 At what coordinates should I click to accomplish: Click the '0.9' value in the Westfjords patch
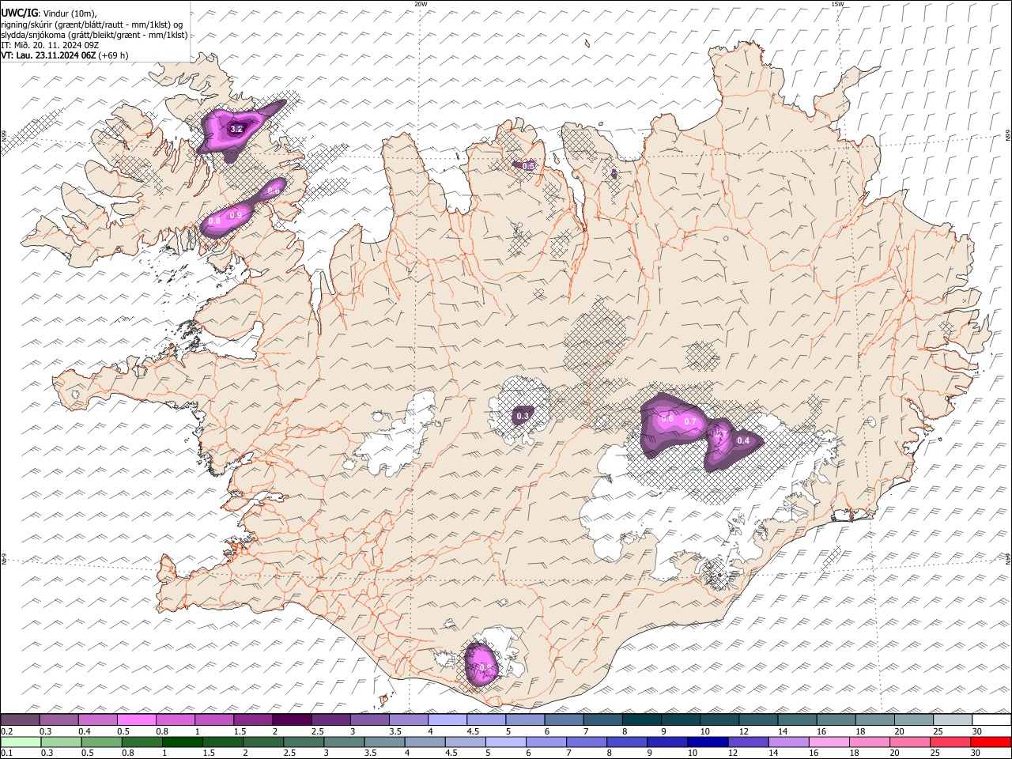tap(235, 215)
